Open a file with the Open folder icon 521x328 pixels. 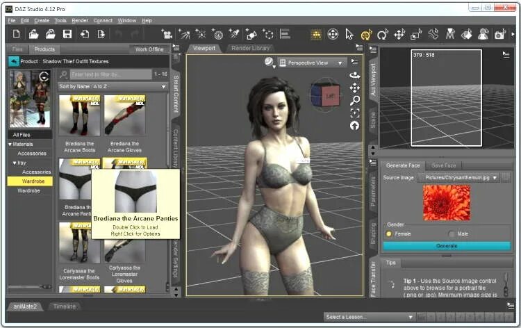pyautogui.click(x=33, y=34)
